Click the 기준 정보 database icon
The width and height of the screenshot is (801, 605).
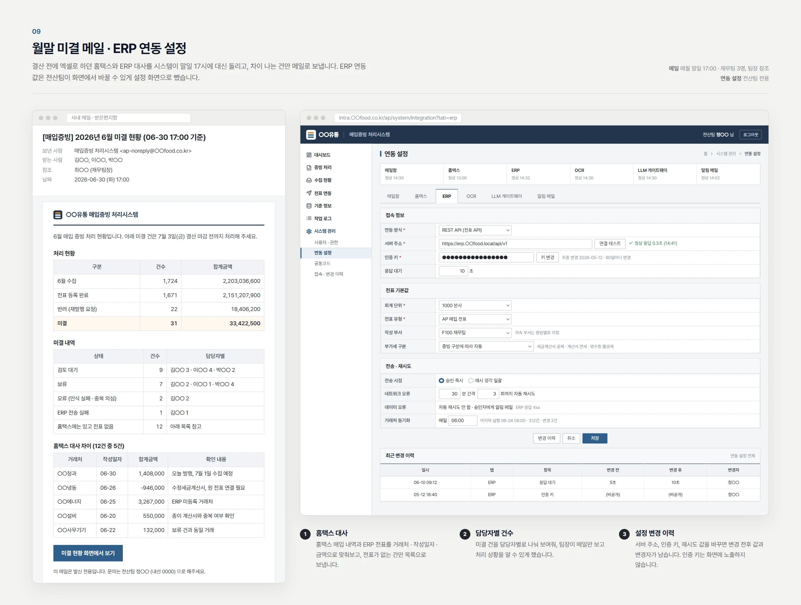click(309, 206)
